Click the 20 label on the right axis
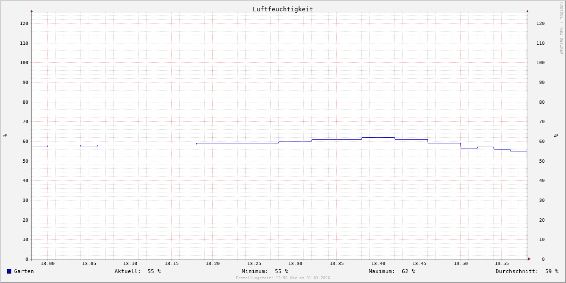Viewport: 566px width, 283px height. tap(542, 220)
